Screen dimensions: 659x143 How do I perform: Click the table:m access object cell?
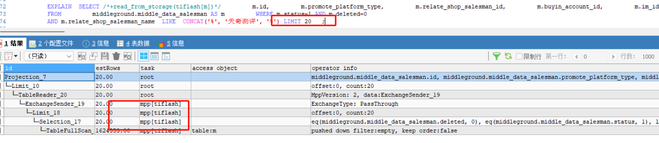click(251, 131)
